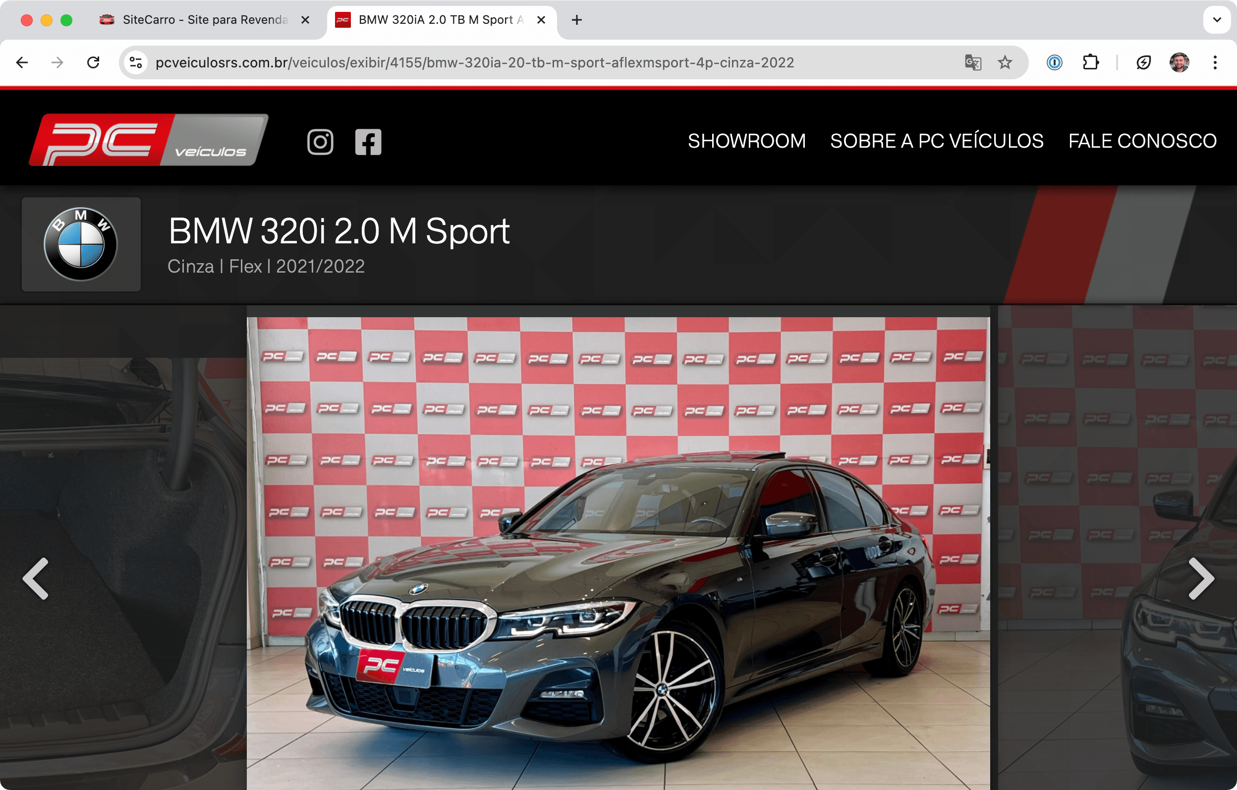Screen dimensions: 1237x790
Task: Reload the current page
Action: click(94, 62)
